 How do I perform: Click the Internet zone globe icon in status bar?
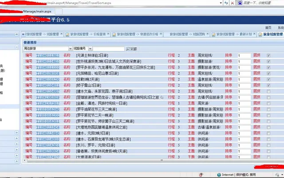tap(219, 175)
